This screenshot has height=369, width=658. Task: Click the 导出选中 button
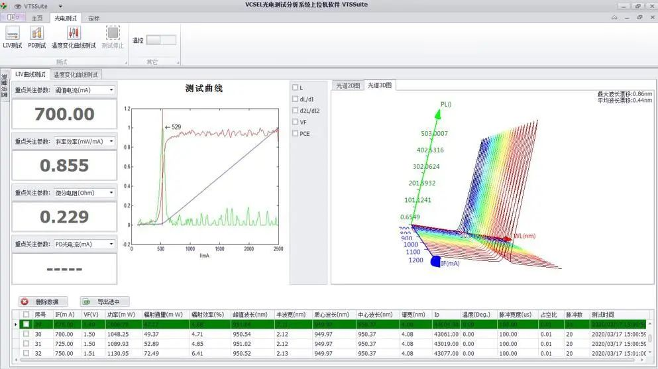pyautogui.click(x=105, y=301)
